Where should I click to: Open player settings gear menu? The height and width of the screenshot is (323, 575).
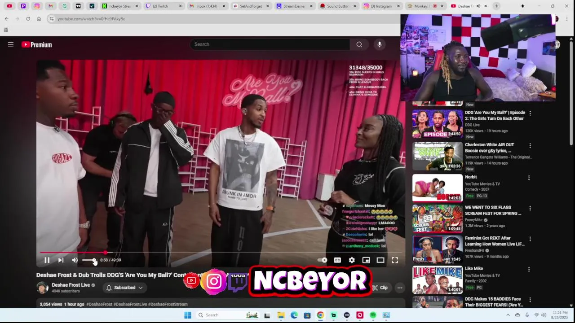pyautogui.click(x=352, y=260)
